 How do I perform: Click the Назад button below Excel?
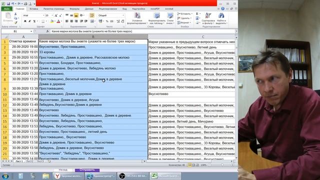coord(63,170)
